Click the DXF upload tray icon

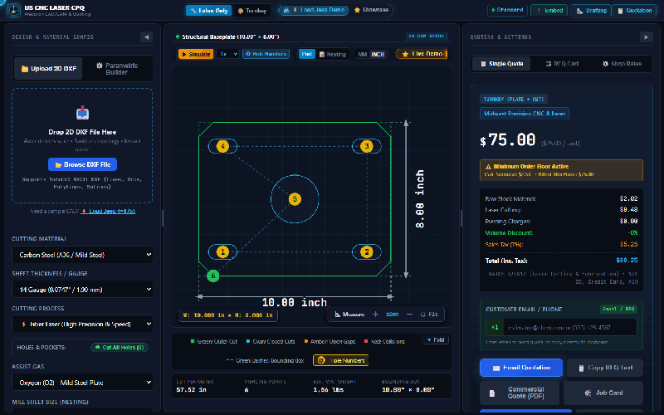[82, 113]
